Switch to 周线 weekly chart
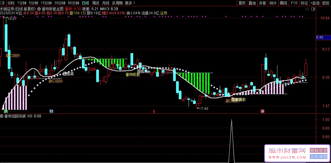 click(95, 3)
